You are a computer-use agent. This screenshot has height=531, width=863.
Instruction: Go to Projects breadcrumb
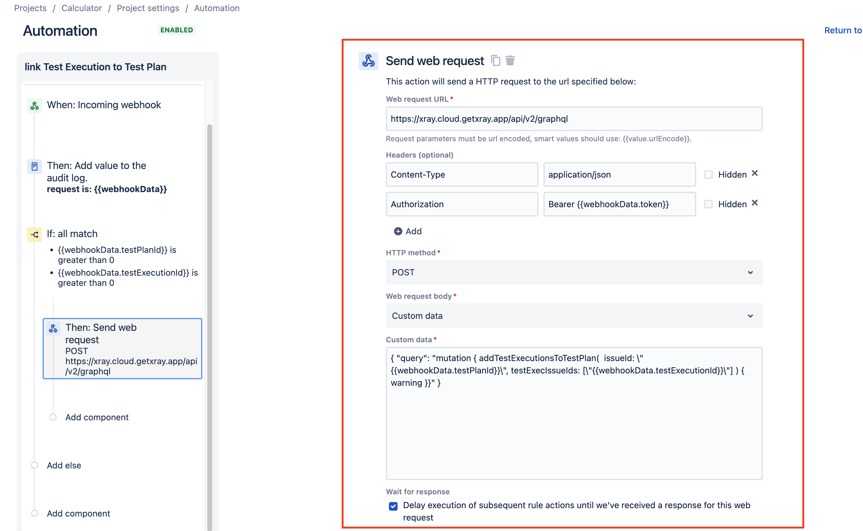[30, 8]
